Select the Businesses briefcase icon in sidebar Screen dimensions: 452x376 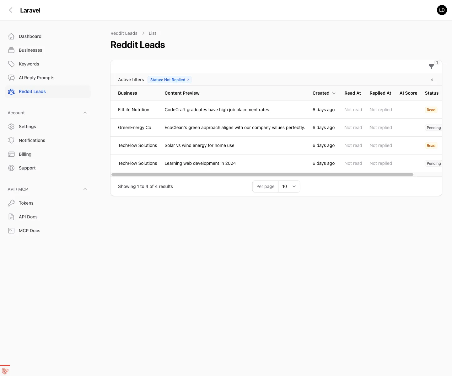11,50
